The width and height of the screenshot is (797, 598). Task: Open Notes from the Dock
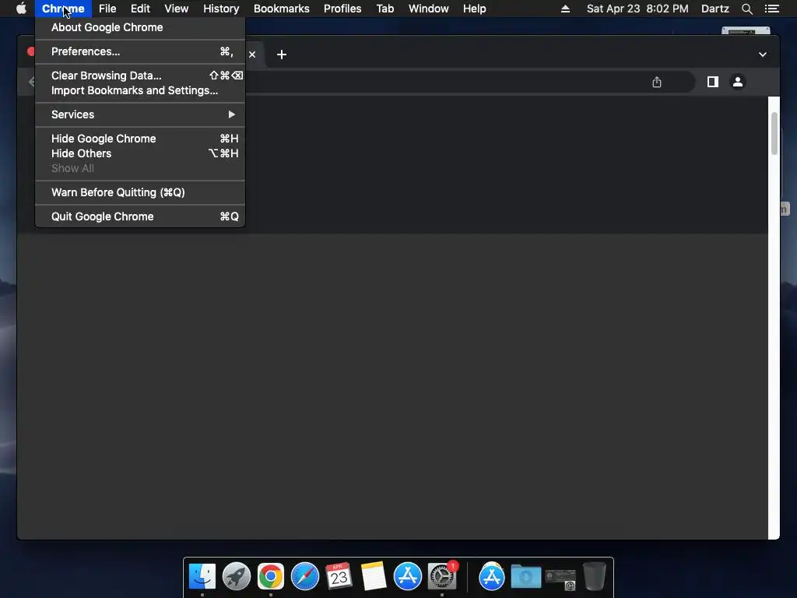point(374,576)
